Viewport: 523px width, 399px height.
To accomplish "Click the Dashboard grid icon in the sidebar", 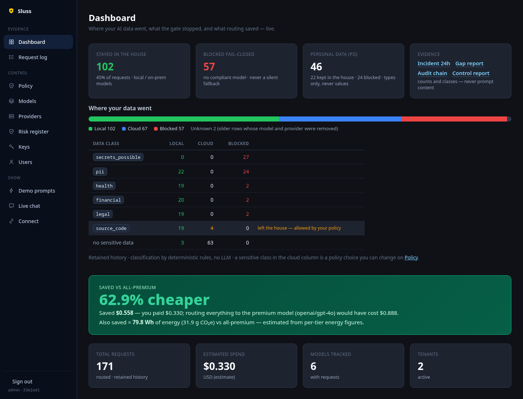I will pyautogui.click(x=11, y=42).
